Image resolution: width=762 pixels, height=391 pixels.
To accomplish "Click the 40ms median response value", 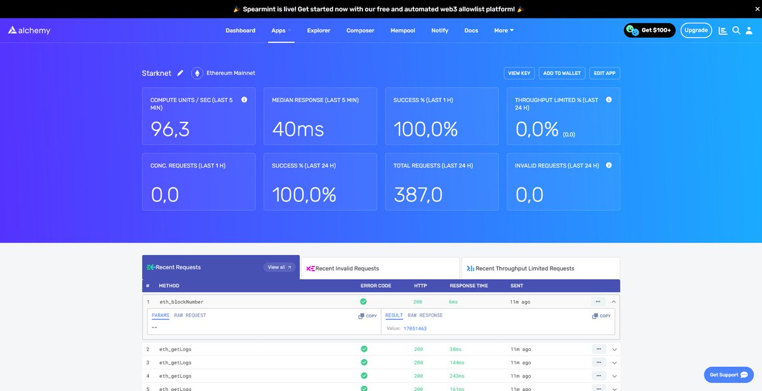I will tap(298, 129).
